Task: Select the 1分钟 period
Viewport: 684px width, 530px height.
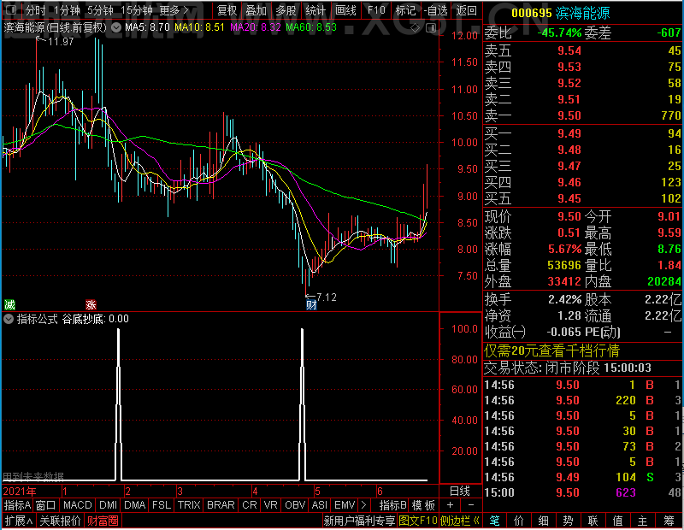Action: (68, 9)
